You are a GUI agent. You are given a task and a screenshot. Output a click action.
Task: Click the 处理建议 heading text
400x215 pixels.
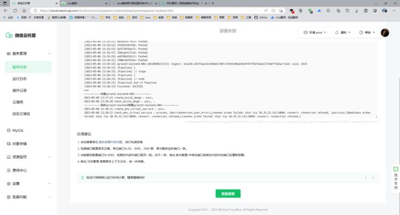[x=84, y=134]
